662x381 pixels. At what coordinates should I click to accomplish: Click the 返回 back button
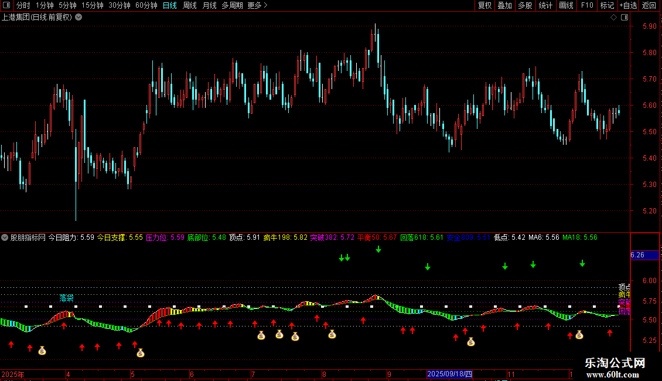pyautogui.click(x=649, y=5)
